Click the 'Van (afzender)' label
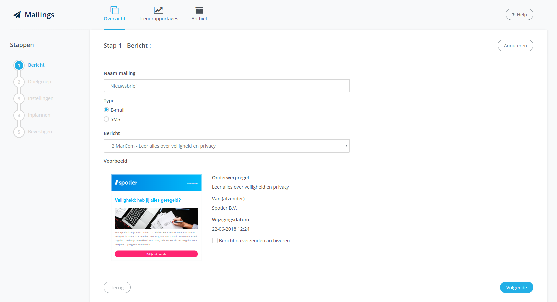 (x=228, y=199)
